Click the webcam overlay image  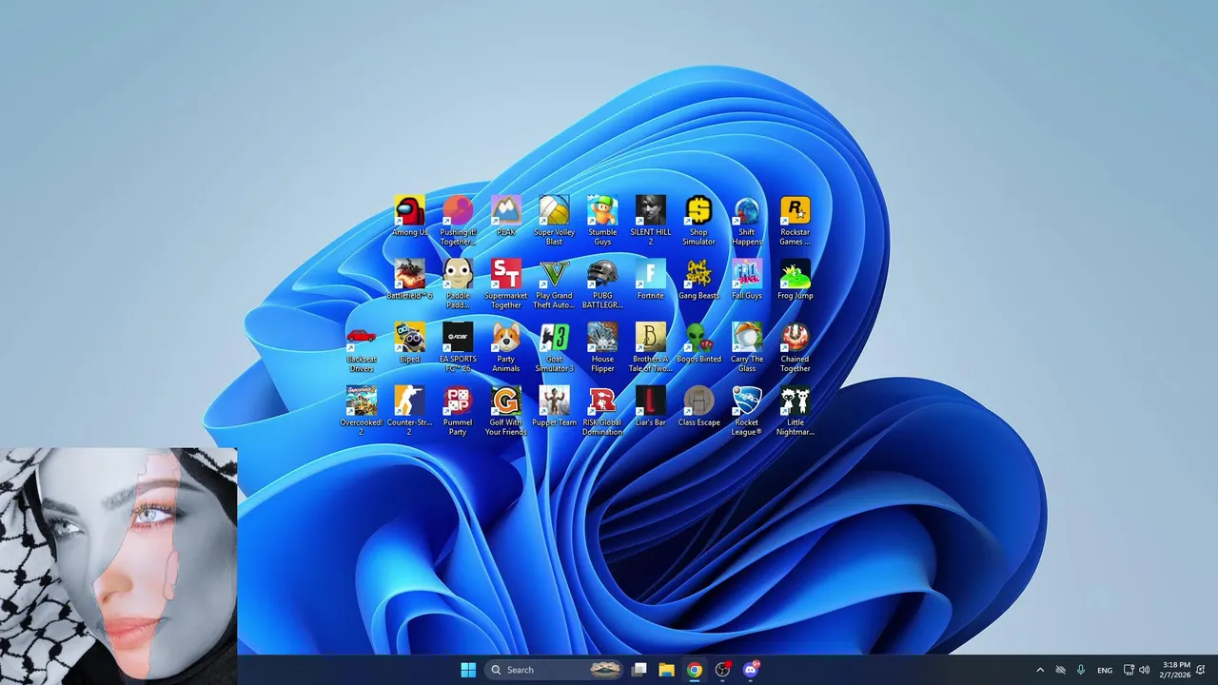pyautogui.click(x=118, y=566)
